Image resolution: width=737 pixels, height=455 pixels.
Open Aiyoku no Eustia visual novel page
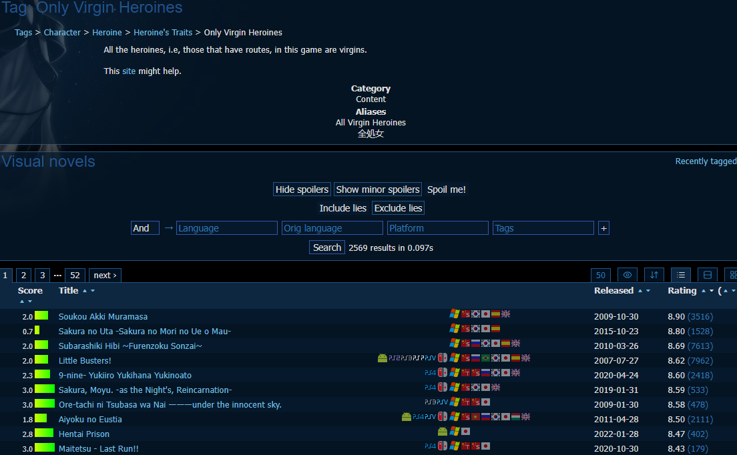click(x=89, y=420)
